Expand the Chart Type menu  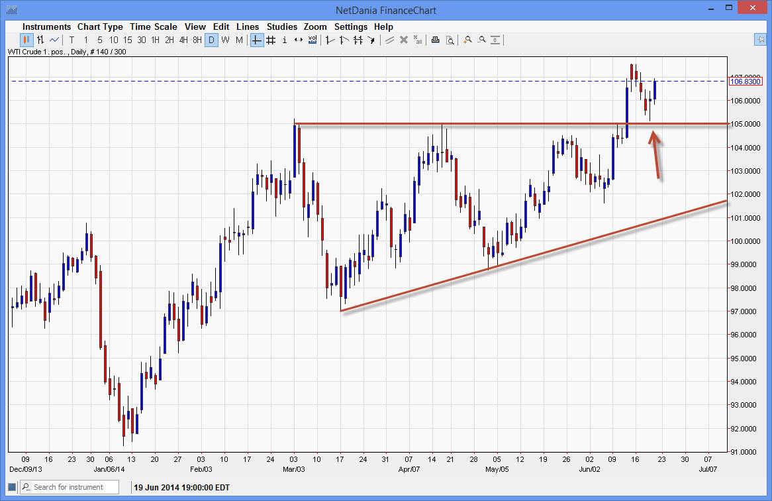tap(100, 27)
